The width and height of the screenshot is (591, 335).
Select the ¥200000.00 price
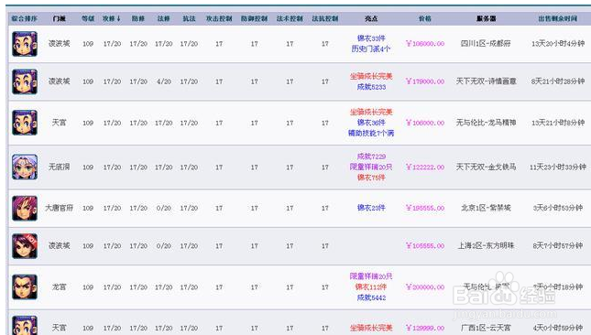coord(425,287)
